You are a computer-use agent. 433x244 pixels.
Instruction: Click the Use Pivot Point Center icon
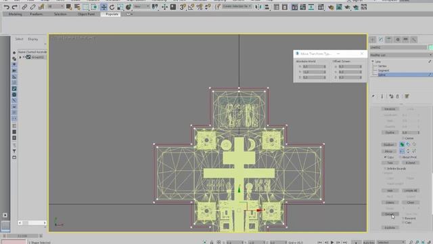tap(155, 7)
